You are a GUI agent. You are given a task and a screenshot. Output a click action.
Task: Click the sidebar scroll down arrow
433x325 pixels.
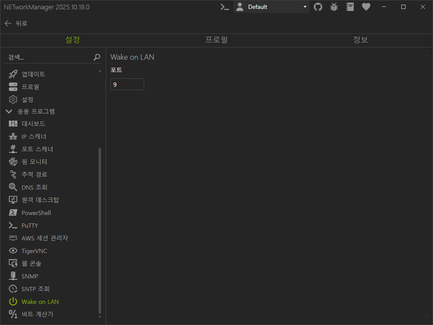point(100,317)
